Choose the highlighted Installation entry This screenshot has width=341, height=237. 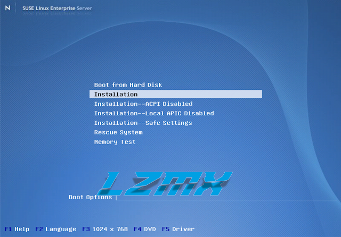tap(176, 94)
